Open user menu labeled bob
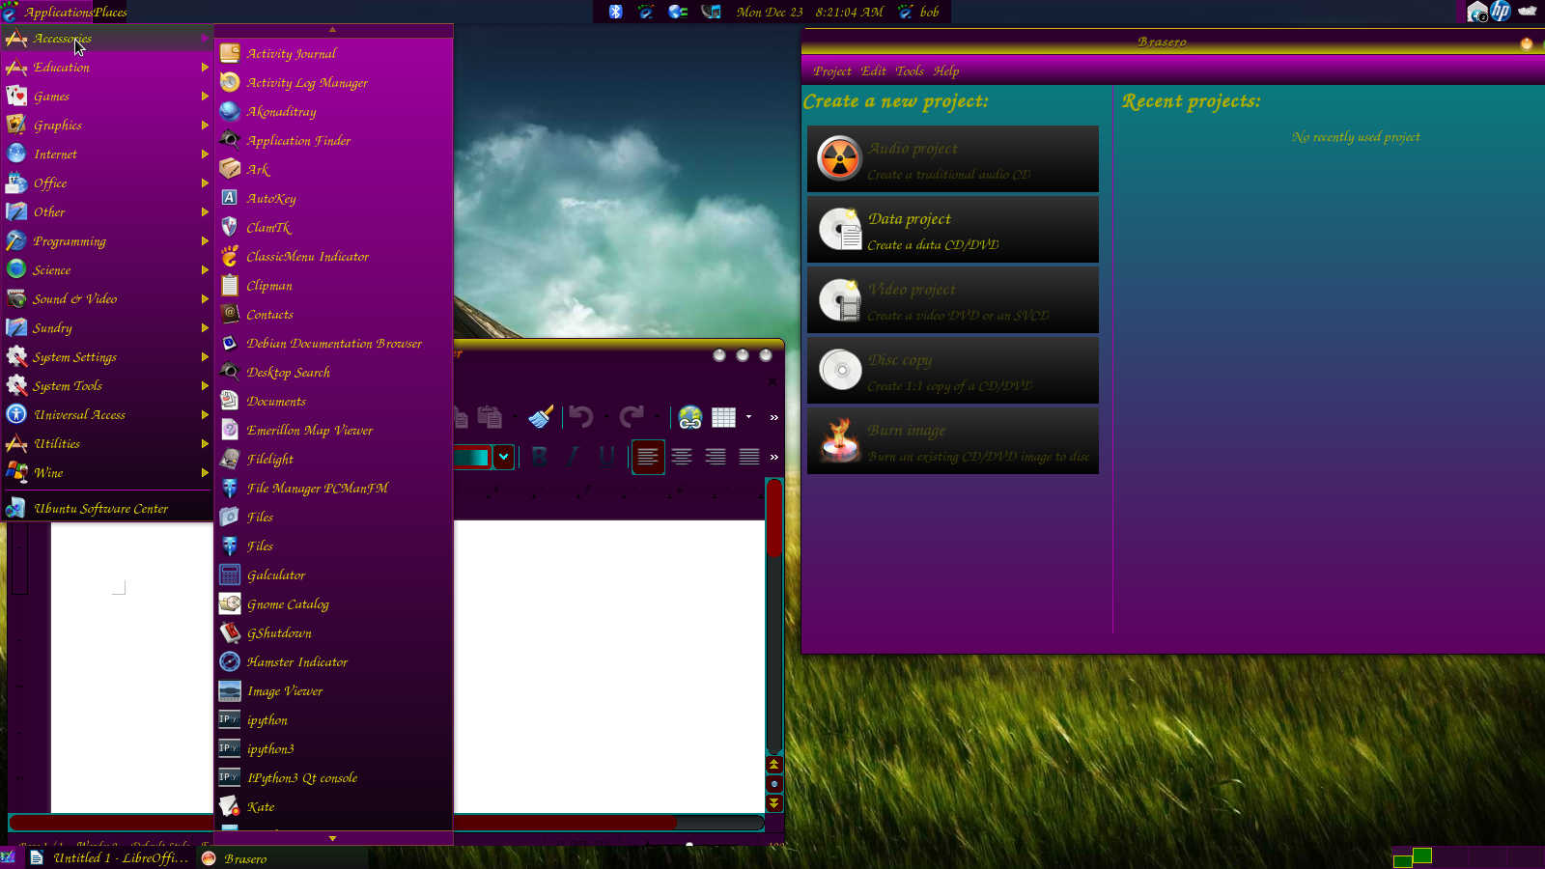 pos(918,12)
